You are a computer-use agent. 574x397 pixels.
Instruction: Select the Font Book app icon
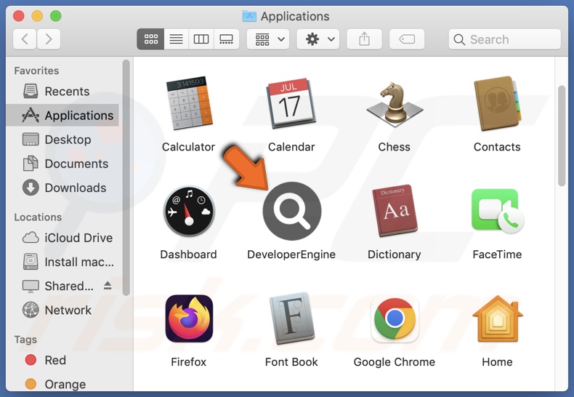[x=292, y=318]
